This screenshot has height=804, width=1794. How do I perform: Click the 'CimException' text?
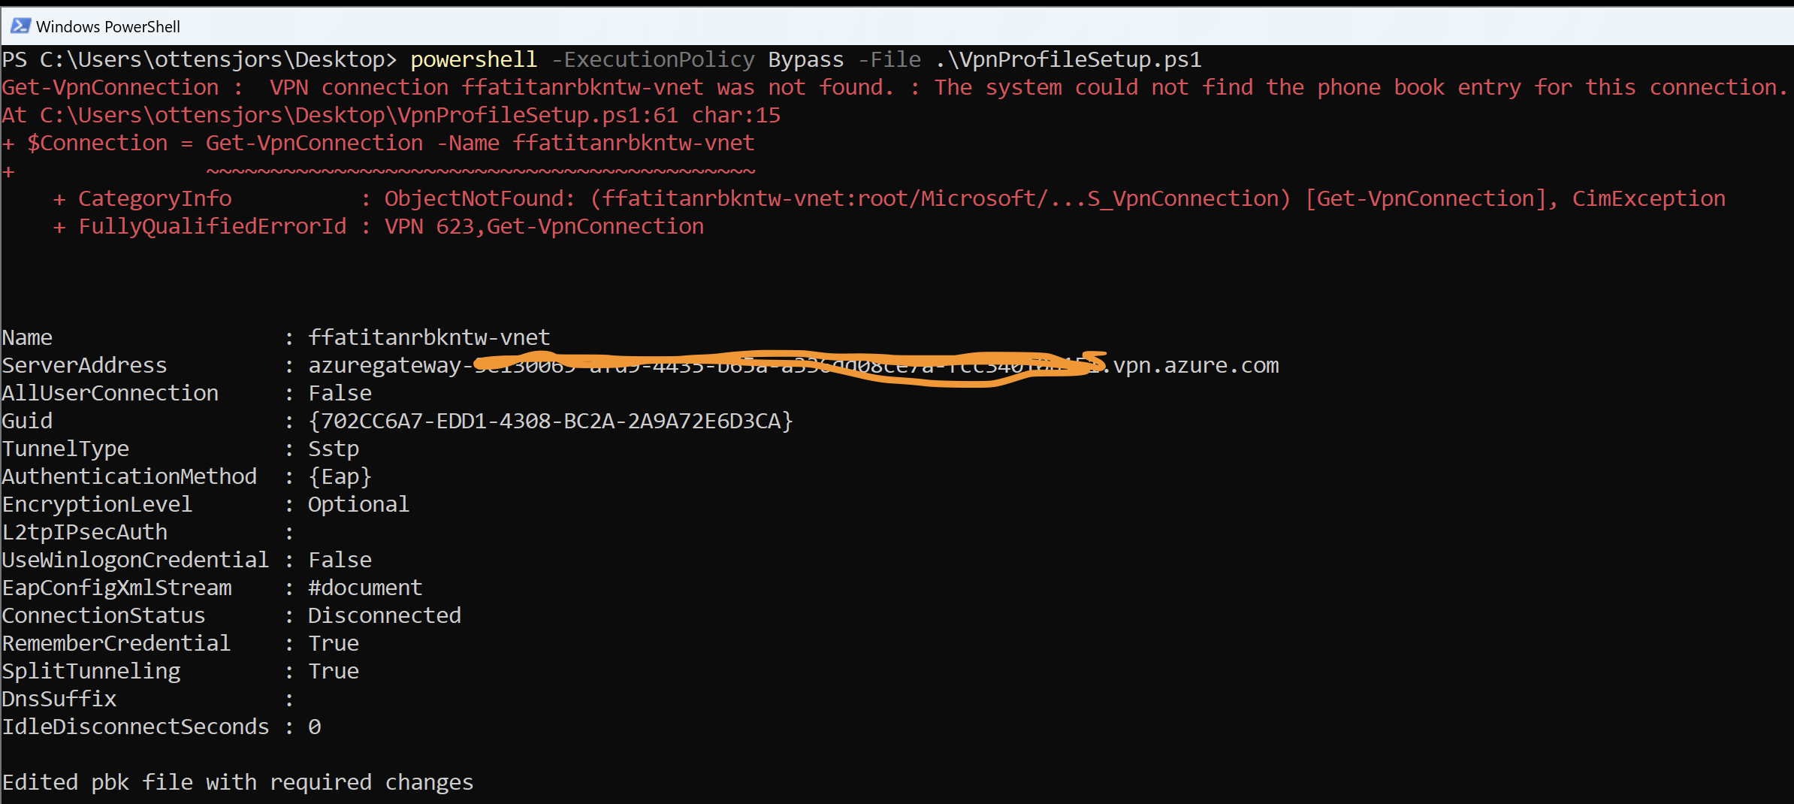click(x=1649, y=198)
